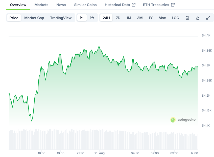Click the CoinGecko logo watermark
The height and width of the screenshot is (157, 214).
pos(183,120)
